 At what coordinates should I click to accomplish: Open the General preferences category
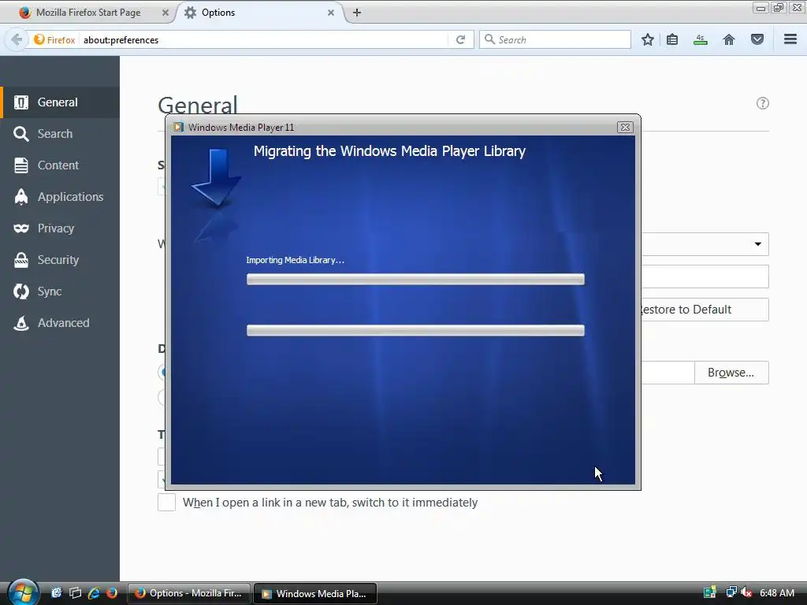coord(60,102)
